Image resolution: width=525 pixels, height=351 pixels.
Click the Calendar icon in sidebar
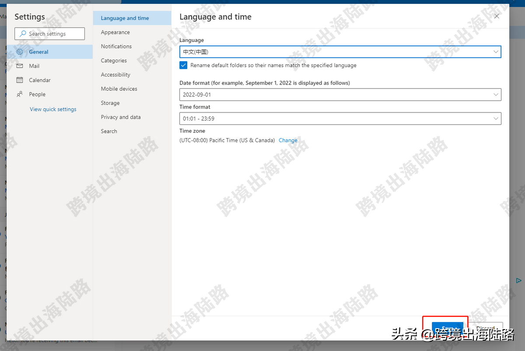20,80
